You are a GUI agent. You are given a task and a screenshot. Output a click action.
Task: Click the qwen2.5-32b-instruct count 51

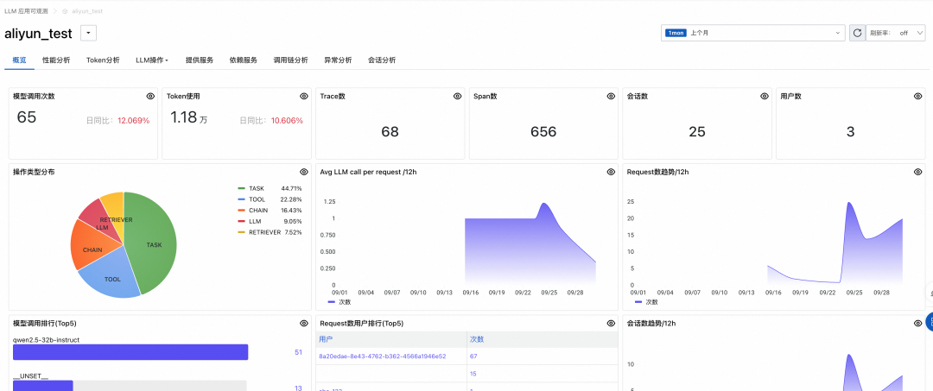pos(299,352)
